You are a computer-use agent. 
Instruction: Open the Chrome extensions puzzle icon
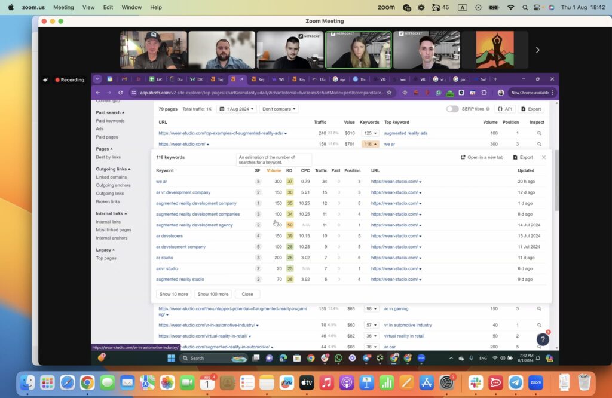[483, 93]
